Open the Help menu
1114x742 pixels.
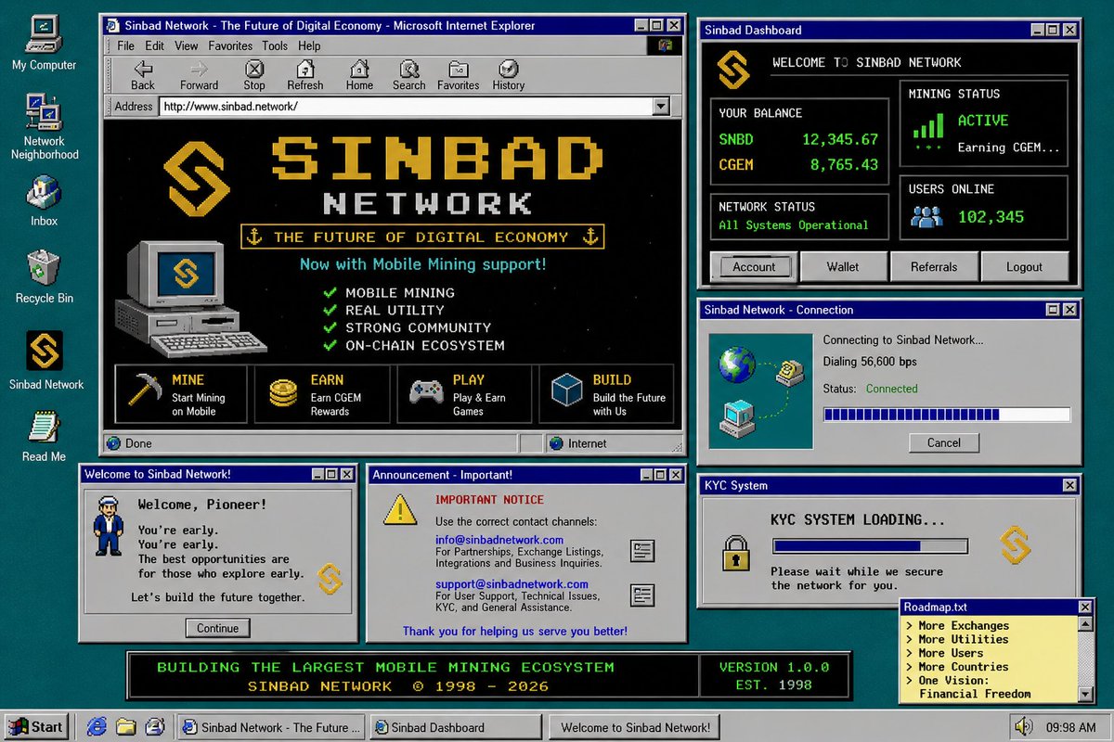[309, 45]
